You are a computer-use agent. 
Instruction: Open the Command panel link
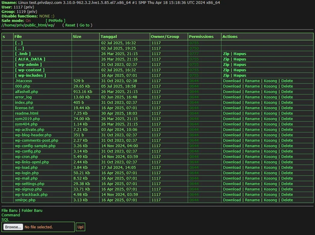click(x=11, y=215)
